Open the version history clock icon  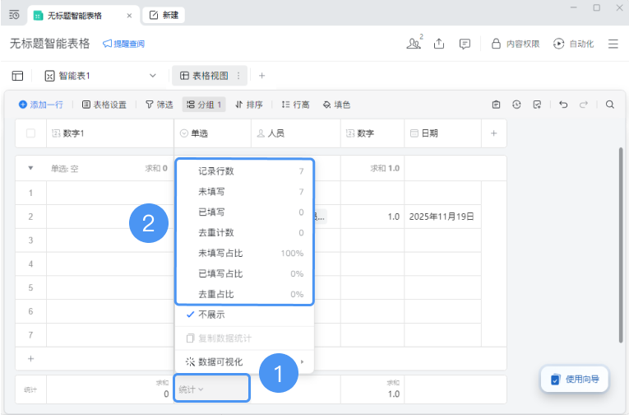tap(516, 105)
